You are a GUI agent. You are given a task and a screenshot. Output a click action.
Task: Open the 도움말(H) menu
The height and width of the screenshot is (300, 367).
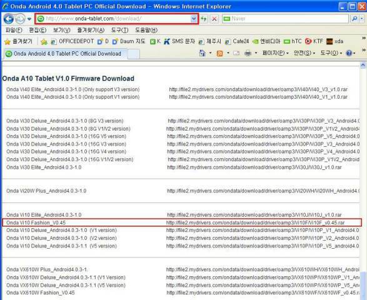[x=146, y=30]
